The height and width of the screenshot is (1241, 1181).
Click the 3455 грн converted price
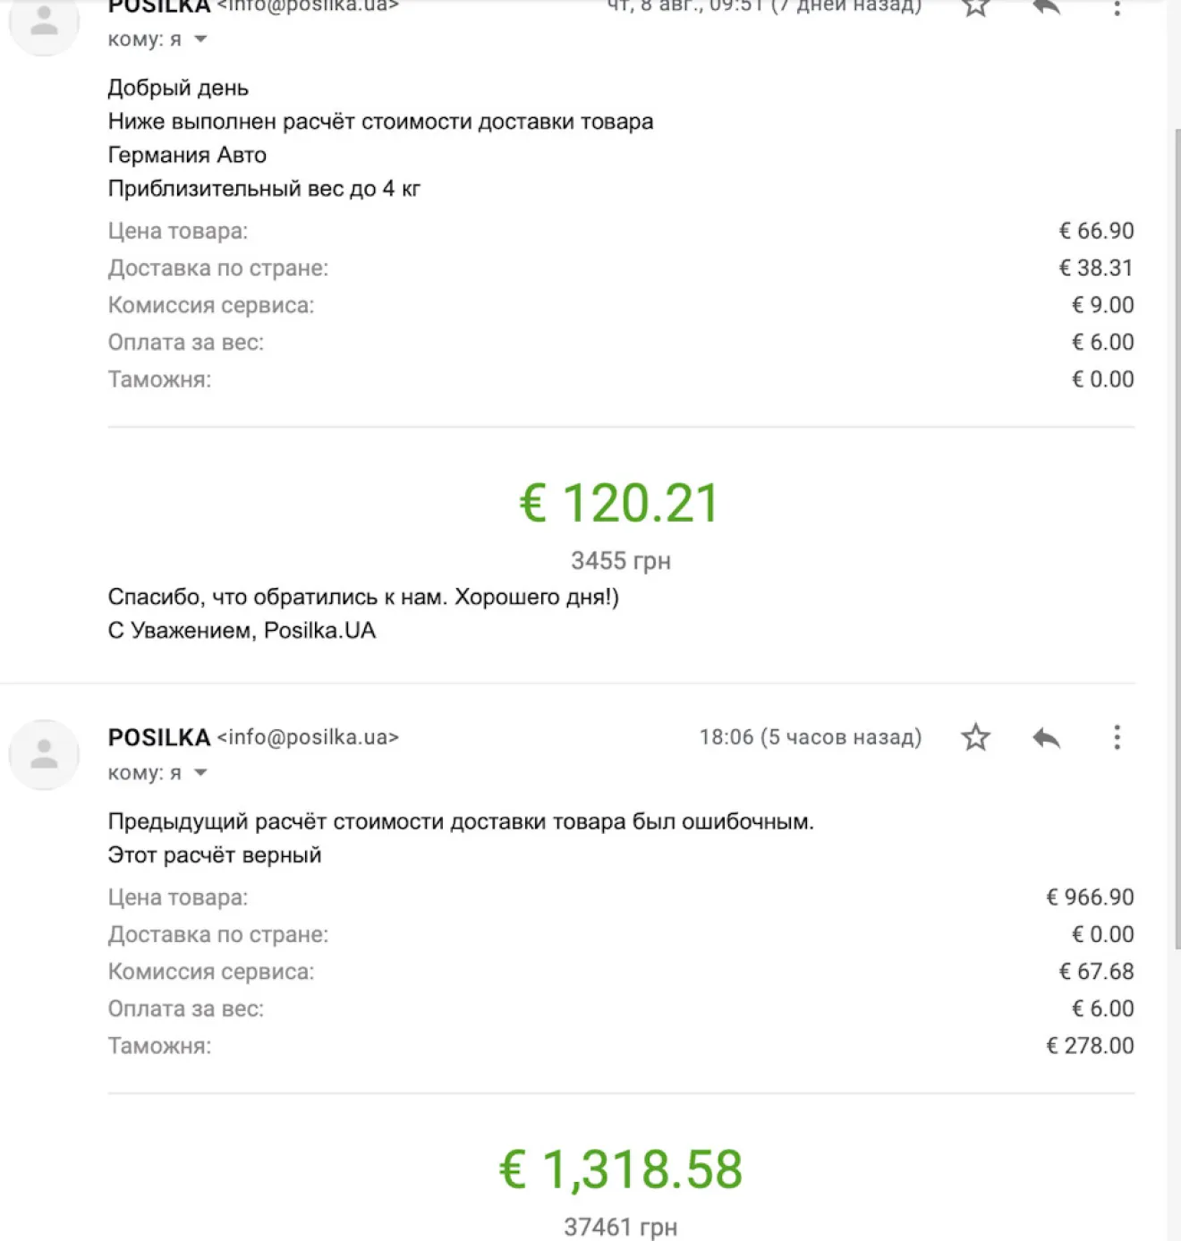[620, 561]
